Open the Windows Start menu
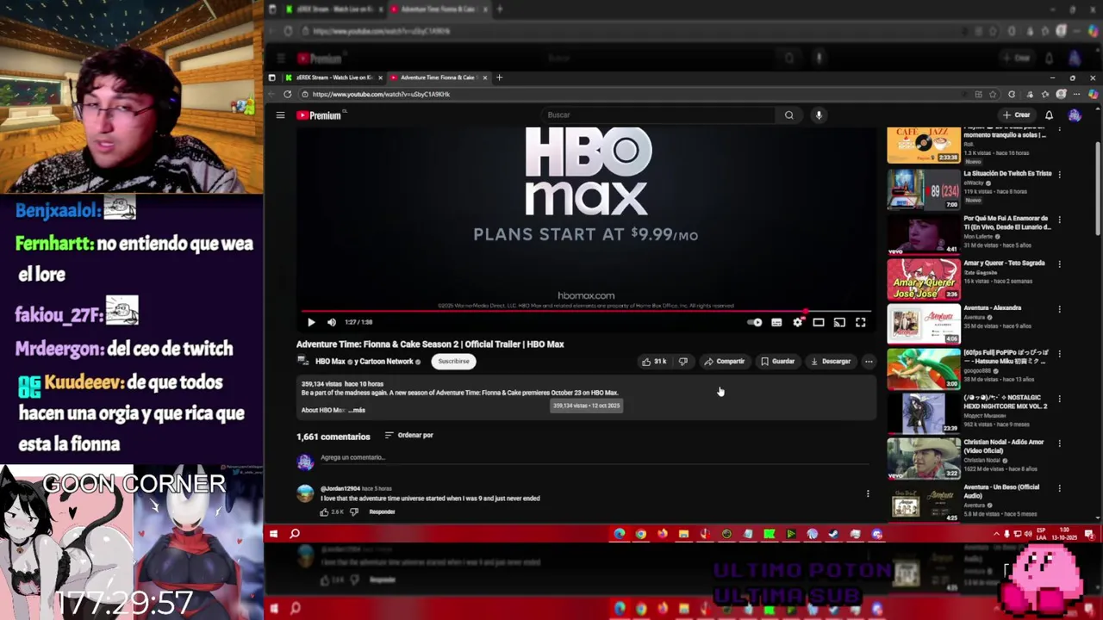This screenshot has height=620, width=1103. 273,534
